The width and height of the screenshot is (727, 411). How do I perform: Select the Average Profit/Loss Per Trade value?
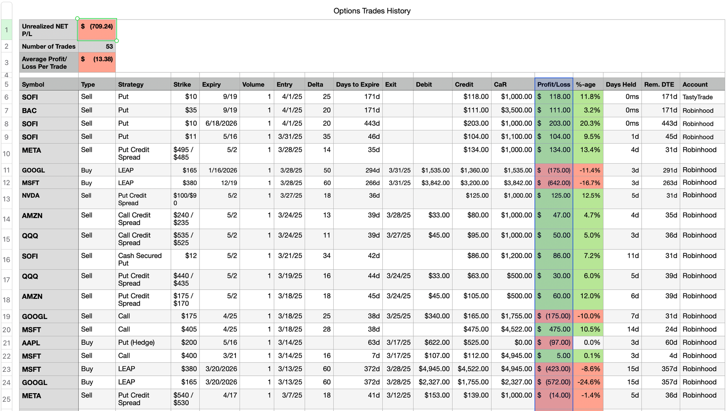(97, 63)
